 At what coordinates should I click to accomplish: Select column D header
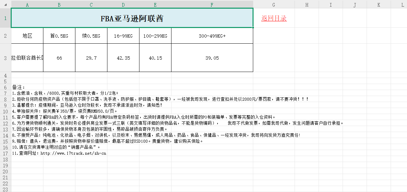click(x=123, y=5)
